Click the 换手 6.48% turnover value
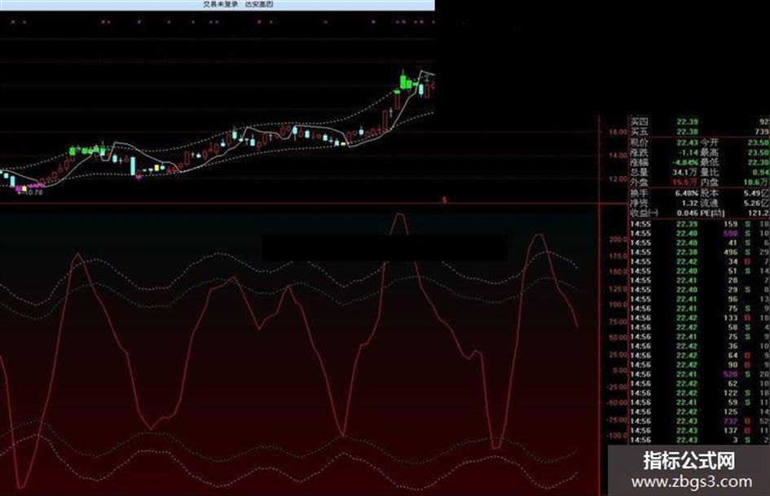The height and width of the screenshot is (496, 770). 687,194
